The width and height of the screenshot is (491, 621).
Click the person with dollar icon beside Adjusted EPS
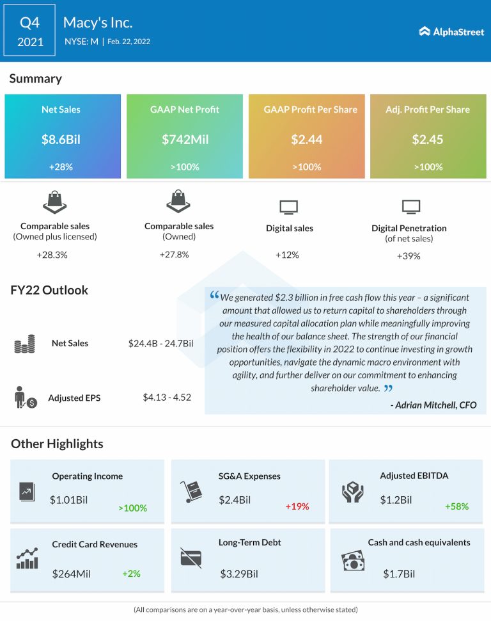click(x=26, y=398)
